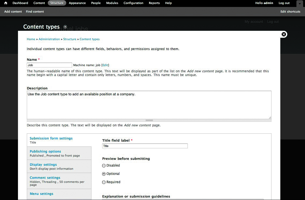Click the Administration breadcrumb link

[x=49, y=39]
